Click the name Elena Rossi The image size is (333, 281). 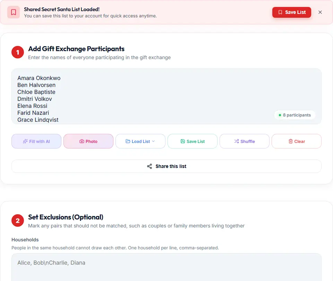coord(32,106)
